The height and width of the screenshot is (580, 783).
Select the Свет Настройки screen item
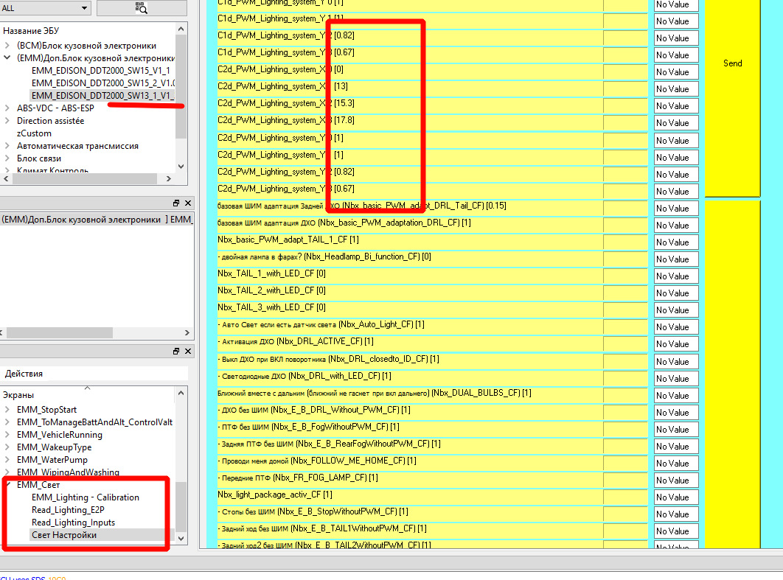63,535
